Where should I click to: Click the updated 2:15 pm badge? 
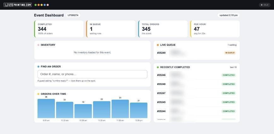click(x=229, y=15)
